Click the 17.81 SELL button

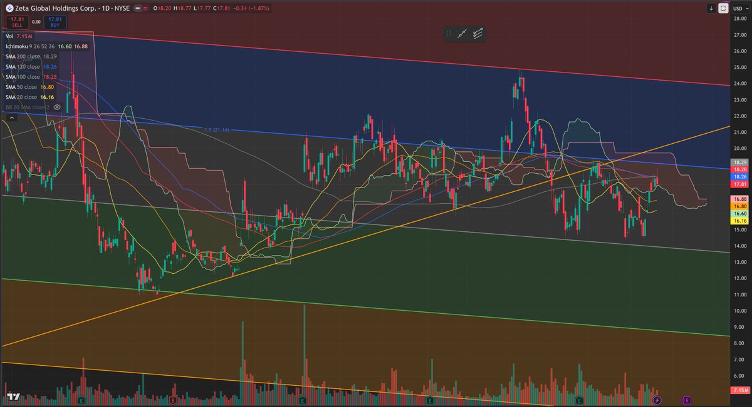tap(17, 22)
